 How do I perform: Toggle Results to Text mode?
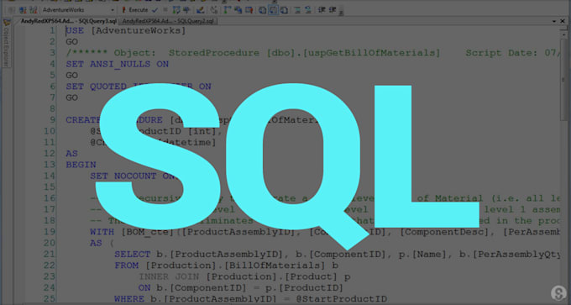point(262,10)
